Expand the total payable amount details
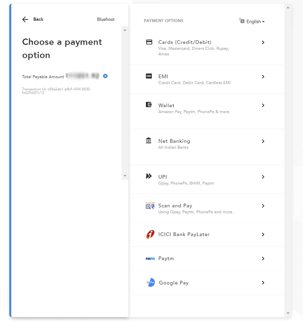This screenshot has width=303, height=322. pyautogui.click(x=105, y=76)
